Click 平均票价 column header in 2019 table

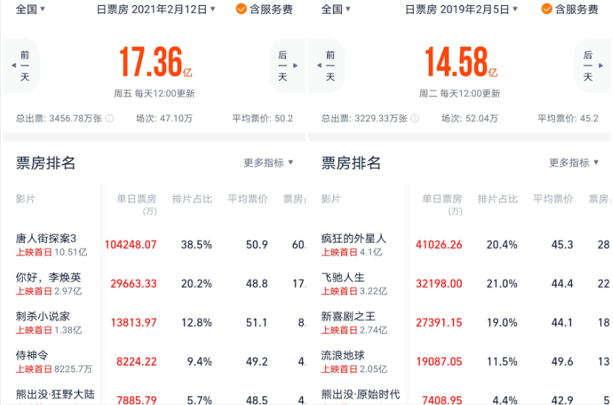553,199
